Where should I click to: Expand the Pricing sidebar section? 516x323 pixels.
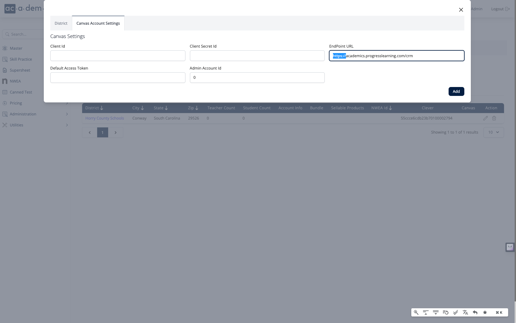(35, 103)
